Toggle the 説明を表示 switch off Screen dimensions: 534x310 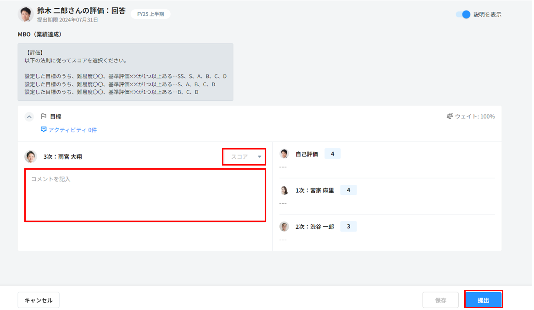click(463, 14)
